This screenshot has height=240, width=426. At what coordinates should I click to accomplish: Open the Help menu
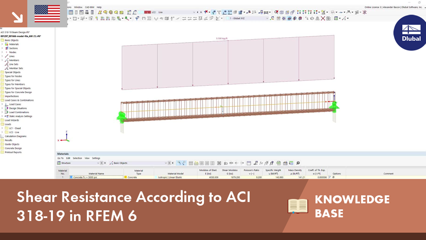click(99, 7)
